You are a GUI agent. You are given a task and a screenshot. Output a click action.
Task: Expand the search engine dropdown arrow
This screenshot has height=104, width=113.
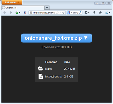pyautogui.click(x=71, y=13)
